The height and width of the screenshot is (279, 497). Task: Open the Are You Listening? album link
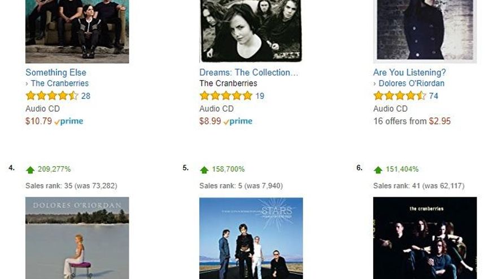pos(409,72)
